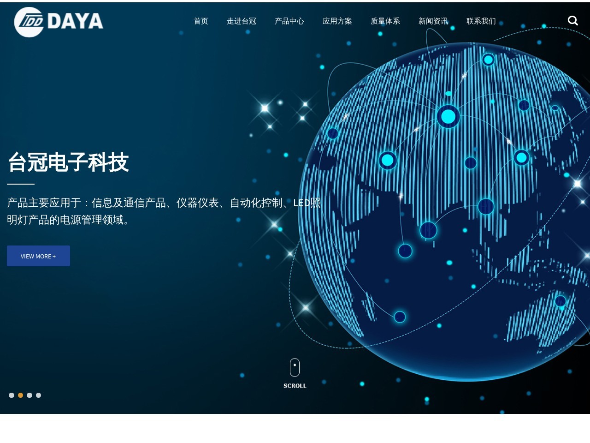Open the 质量体系 quality menu item
Screen dimensions: 590x443
click(x=385, y=21)
